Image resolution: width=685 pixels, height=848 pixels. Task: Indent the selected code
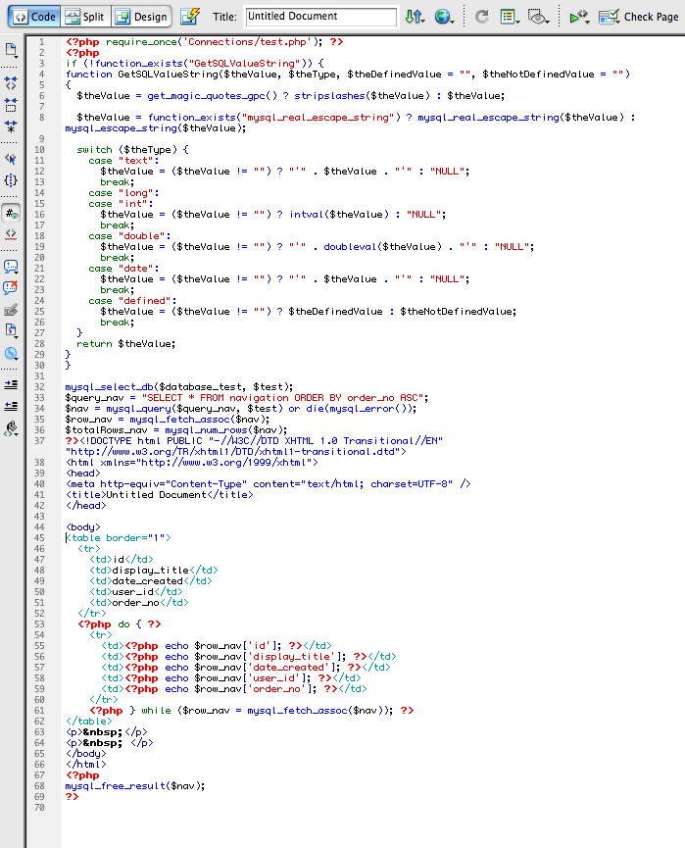pyautogui.click(x=11, y=385)
